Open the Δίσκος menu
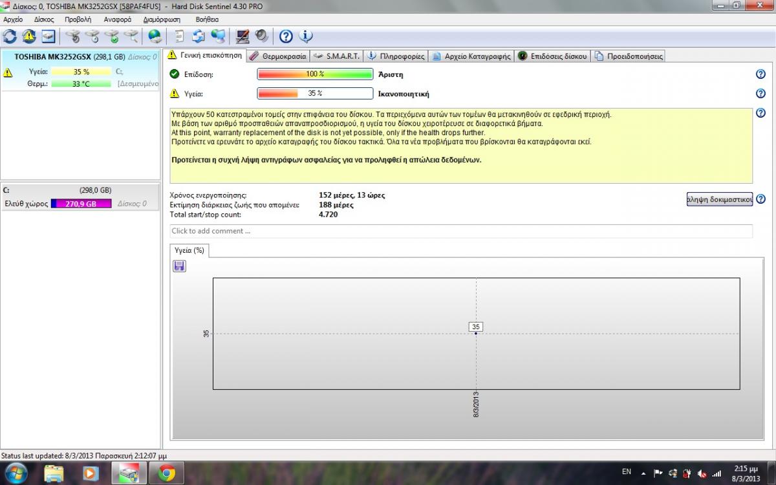The image size is (776, 485). [x=44, y=19]
